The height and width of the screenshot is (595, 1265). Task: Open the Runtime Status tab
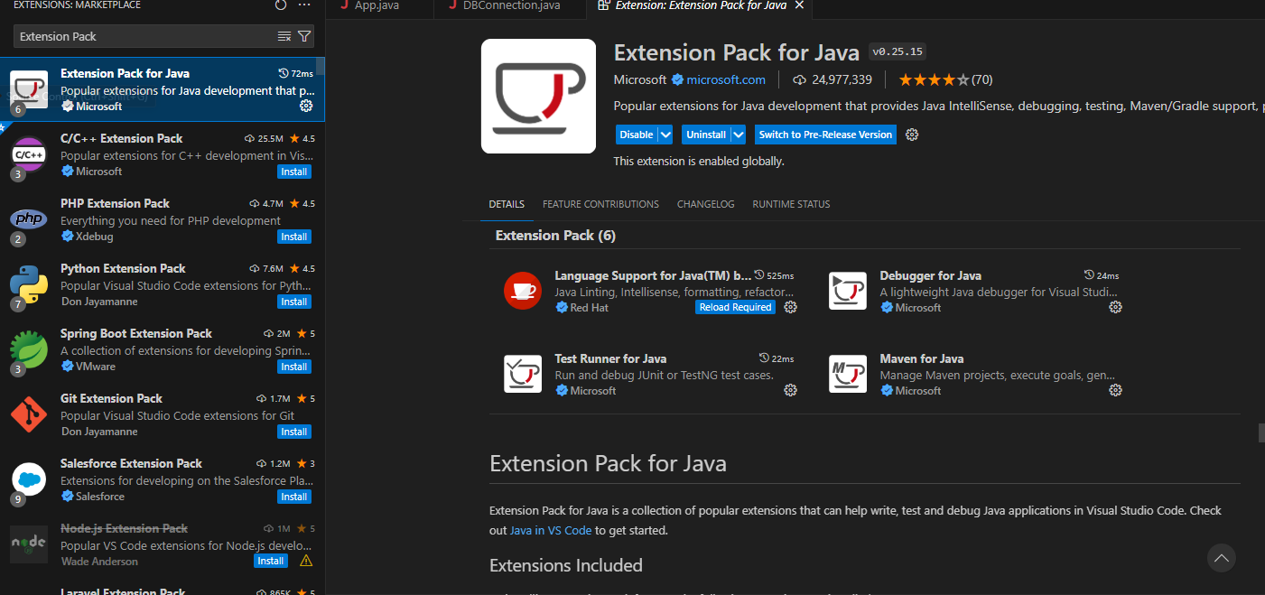pos(791,204)
